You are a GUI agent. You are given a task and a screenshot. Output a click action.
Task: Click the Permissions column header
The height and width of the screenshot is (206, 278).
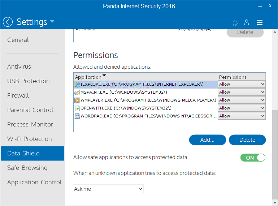242,77
